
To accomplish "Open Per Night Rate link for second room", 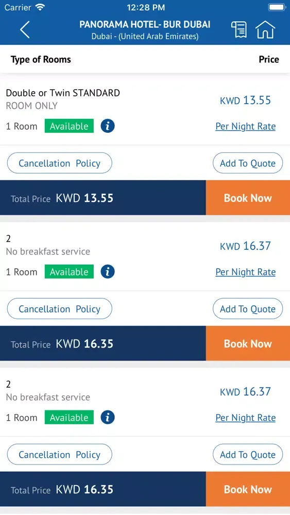I will tap(245, 272).
